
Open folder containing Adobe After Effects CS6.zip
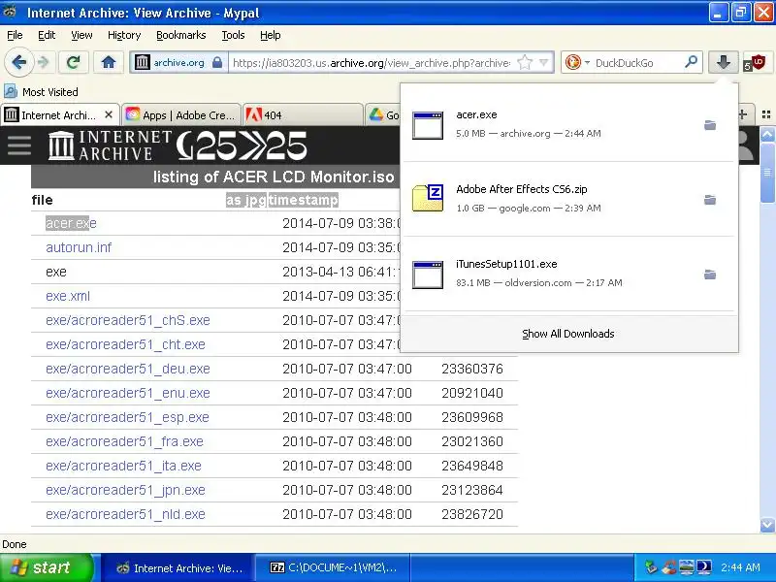[x=710, y=200]
